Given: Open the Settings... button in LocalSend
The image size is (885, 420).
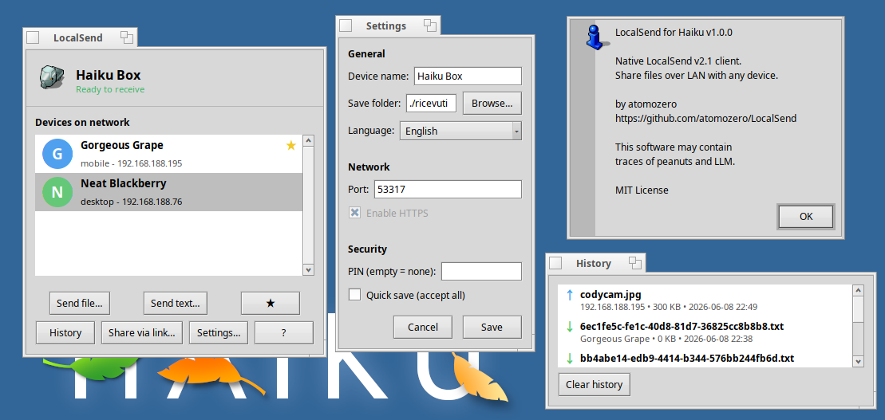Looking at the screenshot, I should tap(219, 332).
